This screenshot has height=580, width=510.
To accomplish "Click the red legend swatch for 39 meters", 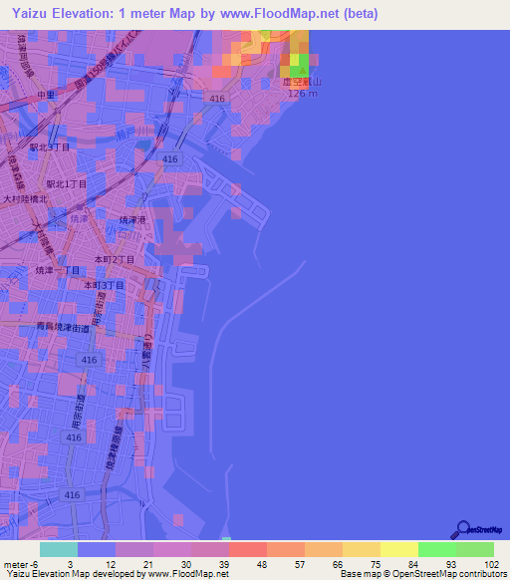I will (x=248, y=550).
